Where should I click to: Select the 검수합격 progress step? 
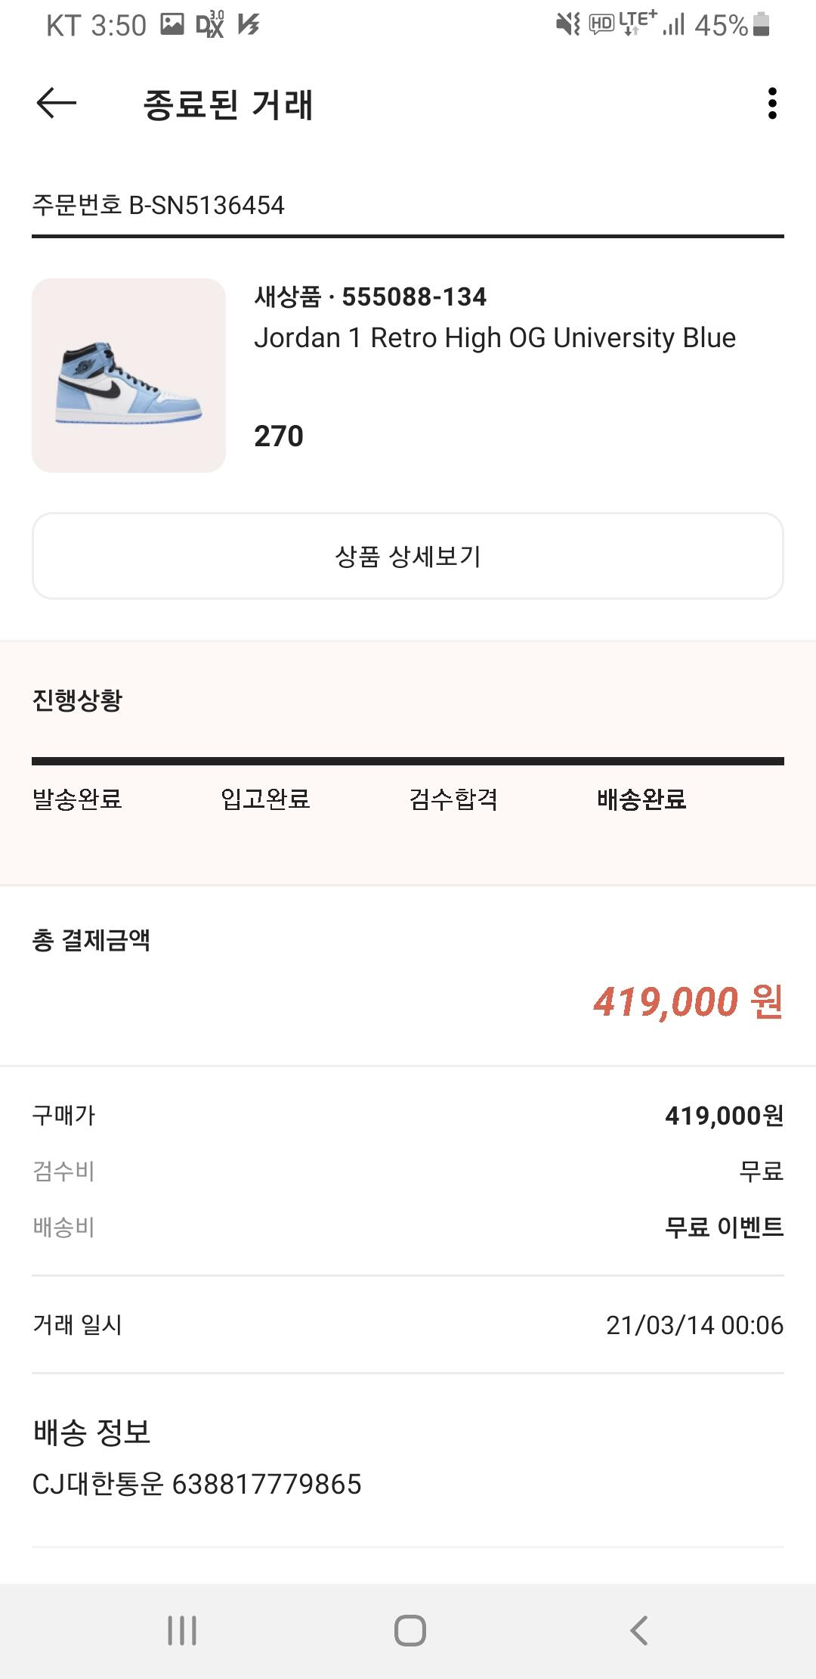453,799
